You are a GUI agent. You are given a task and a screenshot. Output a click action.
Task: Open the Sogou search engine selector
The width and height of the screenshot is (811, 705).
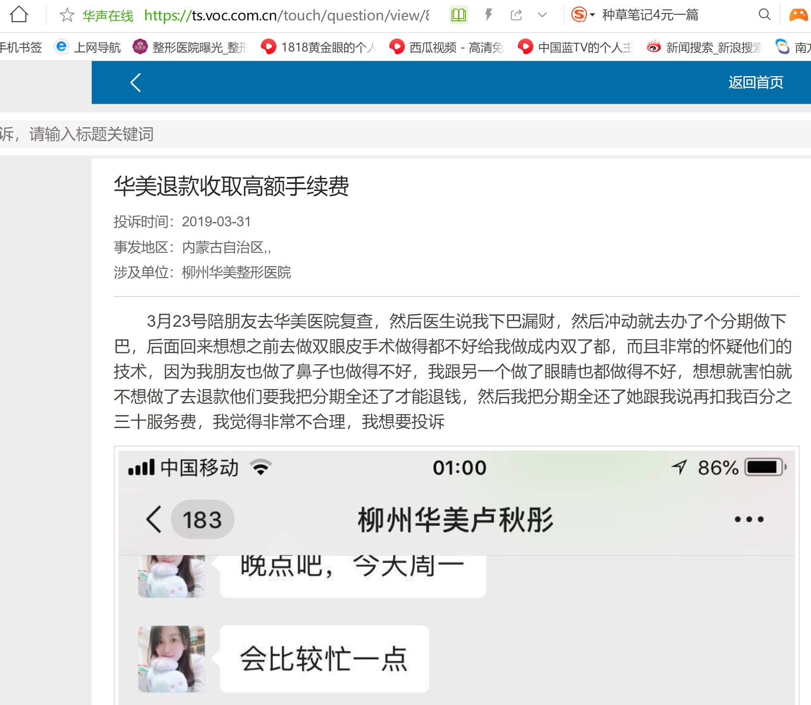click(583, 15)
